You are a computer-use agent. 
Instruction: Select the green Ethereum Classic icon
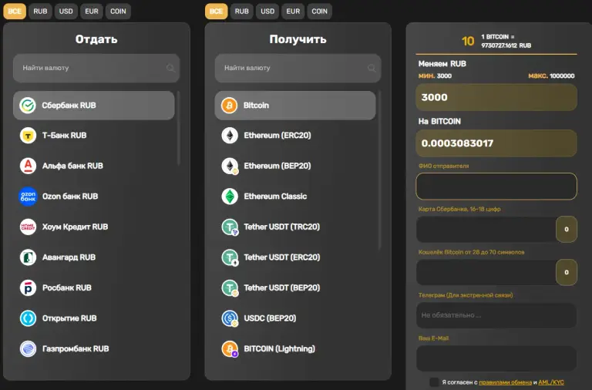tap(230, 197)
